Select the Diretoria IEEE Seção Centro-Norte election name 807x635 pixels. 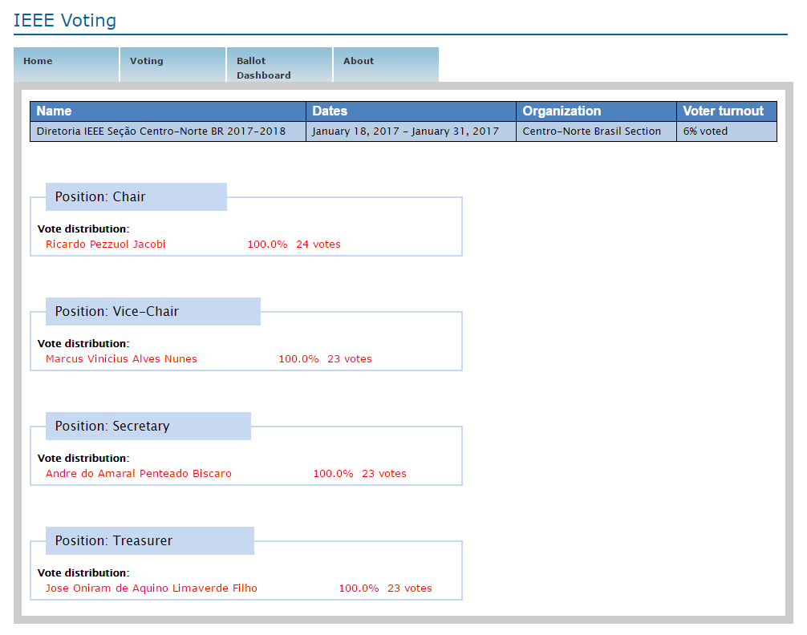(161, 131)
